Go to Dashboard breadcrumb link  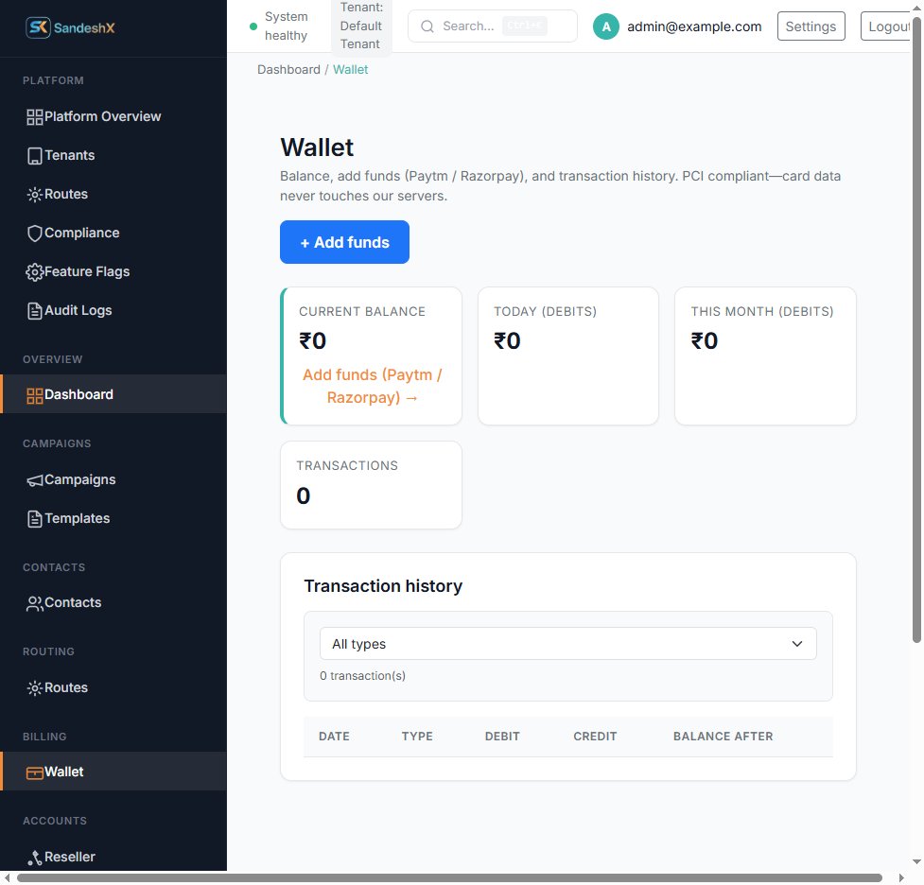pyautogui.click(x=288, y=70)
